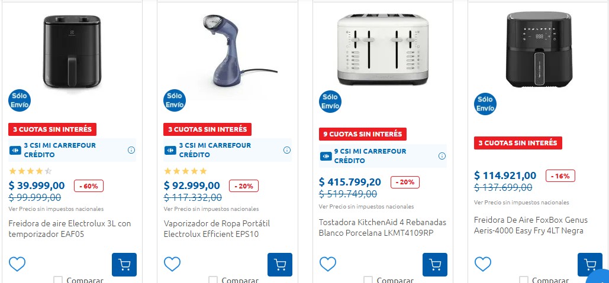The image size is (609, 283).
Task: Favorite the Electrolux 3L air fryer
Action: [x=17, y=264]
